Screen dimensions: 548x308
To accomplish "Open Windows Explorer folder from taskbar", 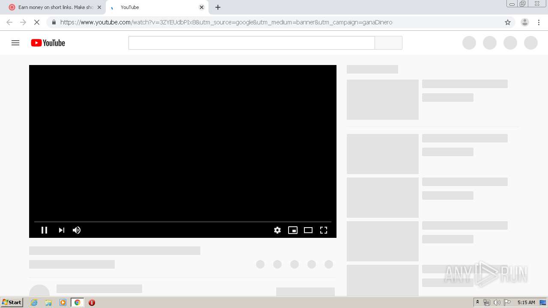I will click(48, 302).
